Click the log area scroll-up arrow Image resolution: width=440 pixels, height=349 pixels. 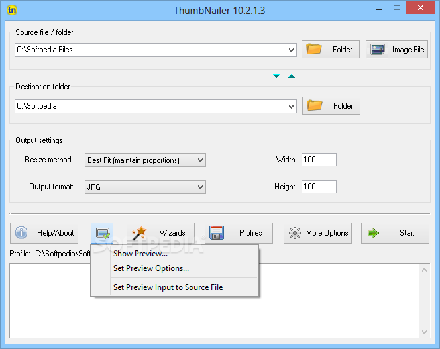pyautogui.click(x=424, y=270)
